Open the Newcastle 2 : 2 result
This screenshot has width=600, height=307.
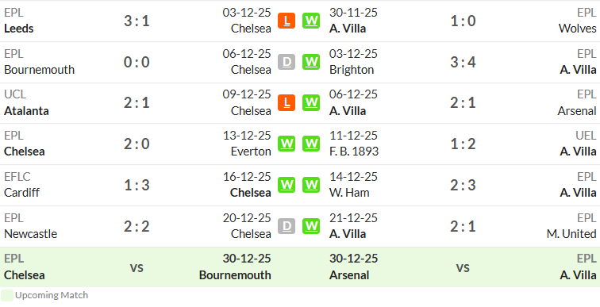point(137,226)
